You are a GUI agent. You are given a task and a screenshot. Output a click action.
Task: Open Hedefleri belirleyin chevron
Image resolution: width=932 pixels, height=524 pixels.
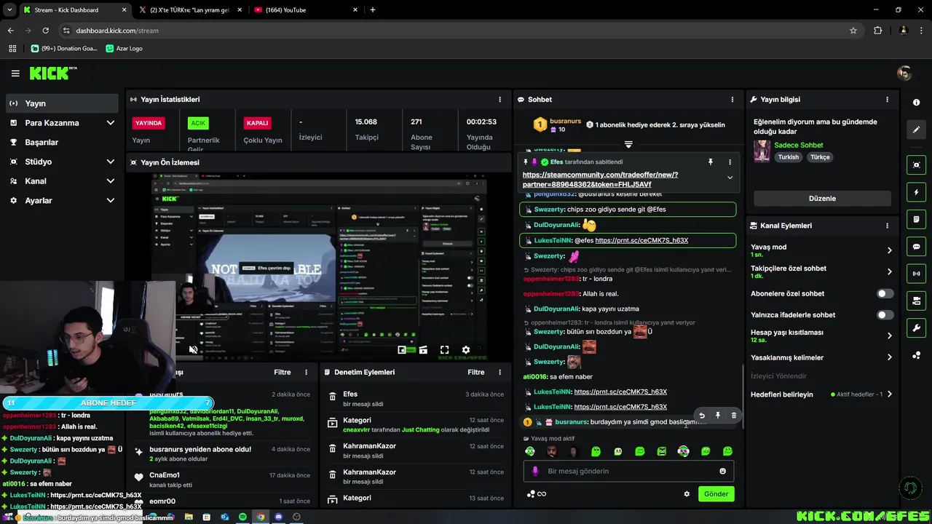coord(889,394)
